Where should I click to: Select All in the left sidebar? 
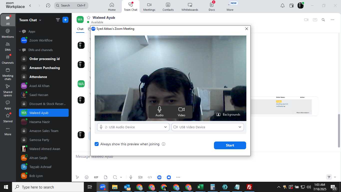tap(8, 20)
